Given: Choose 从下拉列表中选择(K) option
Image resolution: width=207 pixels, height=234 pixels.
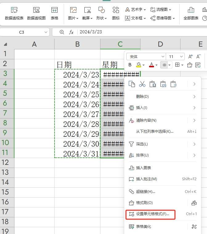Looking at the screenshot, I should coord(163,132).
